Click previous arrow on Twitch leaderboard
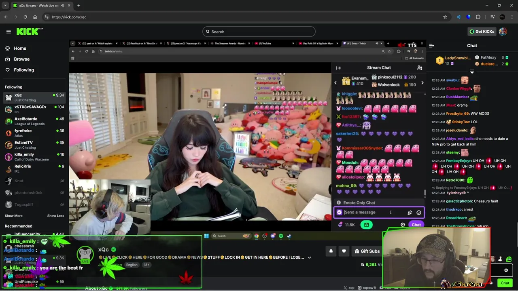 pyautogui.click(x=335, y=83)
